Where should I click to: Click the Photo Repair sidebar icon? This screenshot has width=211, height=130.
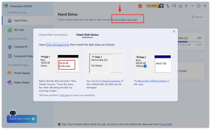click(x=10, y=73)
